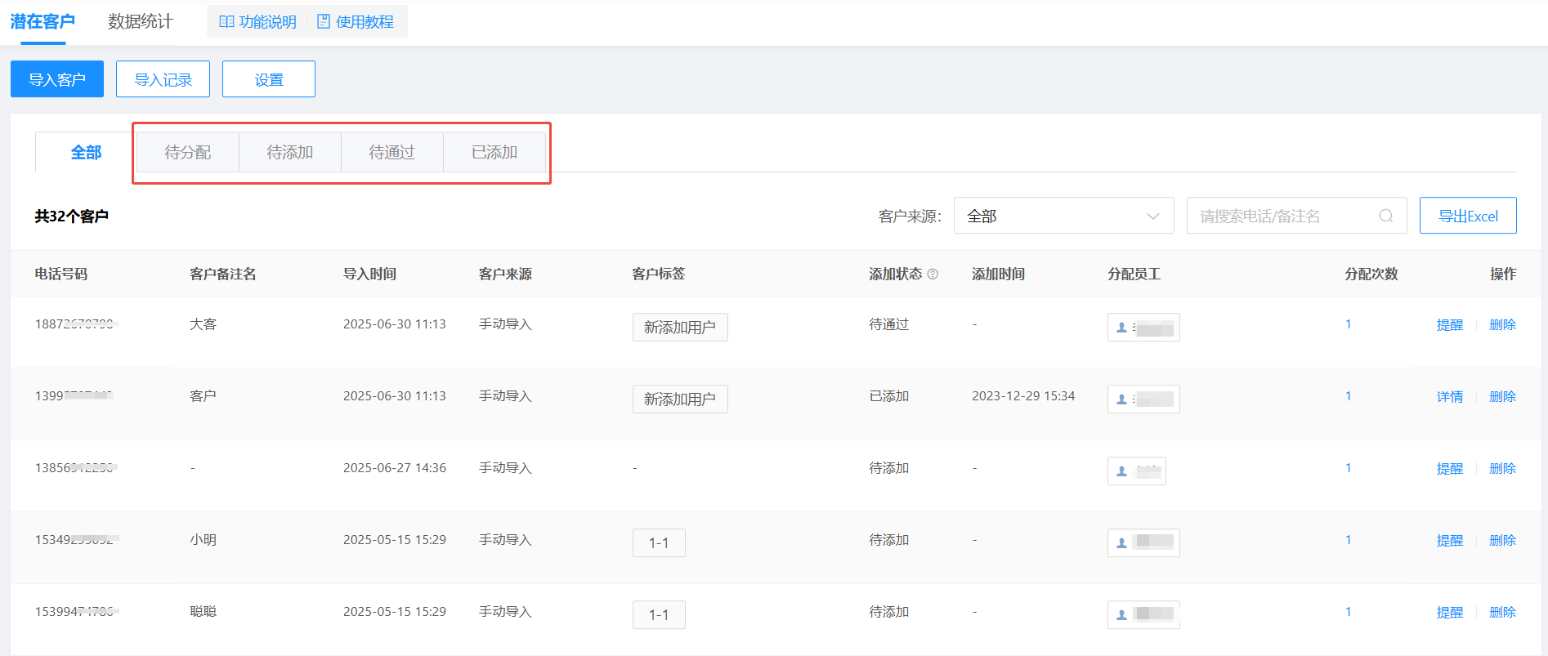Click the 聪聪 customer remark name
This screenshot has height=656, width=1548.
[204, 612]
